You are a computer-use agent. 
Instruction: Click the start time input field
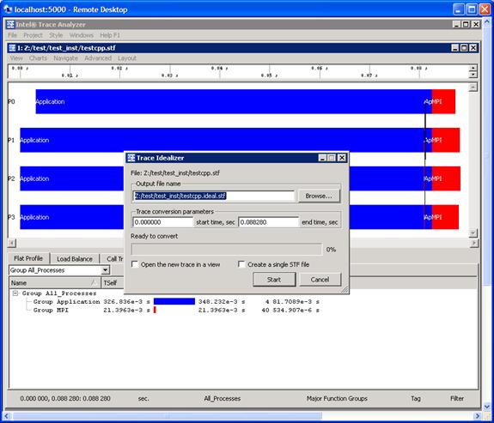163,222
